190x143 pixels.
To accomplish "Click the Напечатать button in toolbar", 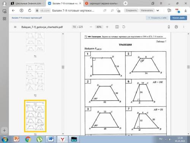I will (x=147, y=10).
